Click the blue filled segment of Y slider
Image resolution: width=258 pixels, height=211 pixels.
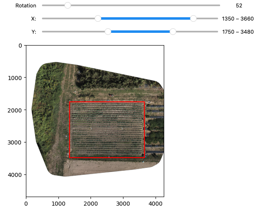(x=140, y=32)
